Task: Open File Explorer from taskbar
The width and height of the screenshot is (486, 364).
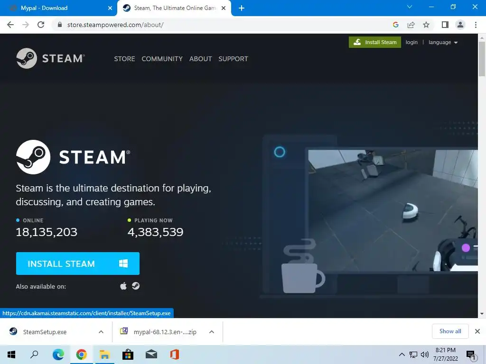Action: point(104,355)
